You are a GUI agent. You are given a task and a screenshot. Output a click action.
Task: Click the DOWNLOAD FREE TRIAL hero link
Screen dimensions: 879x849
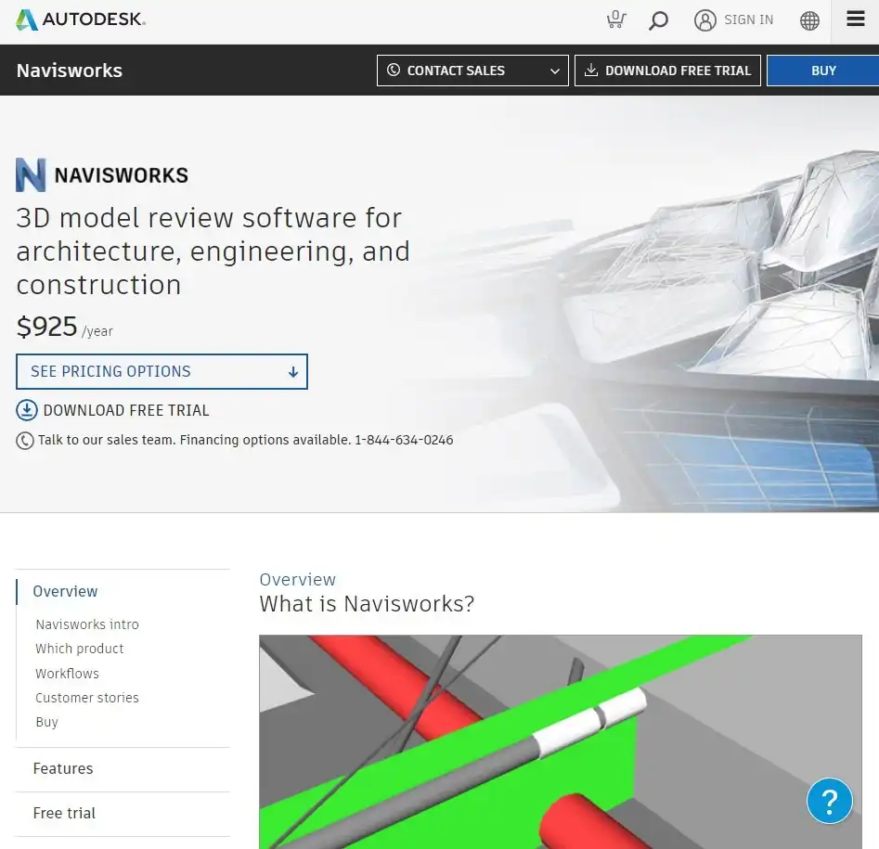[125, 410]
